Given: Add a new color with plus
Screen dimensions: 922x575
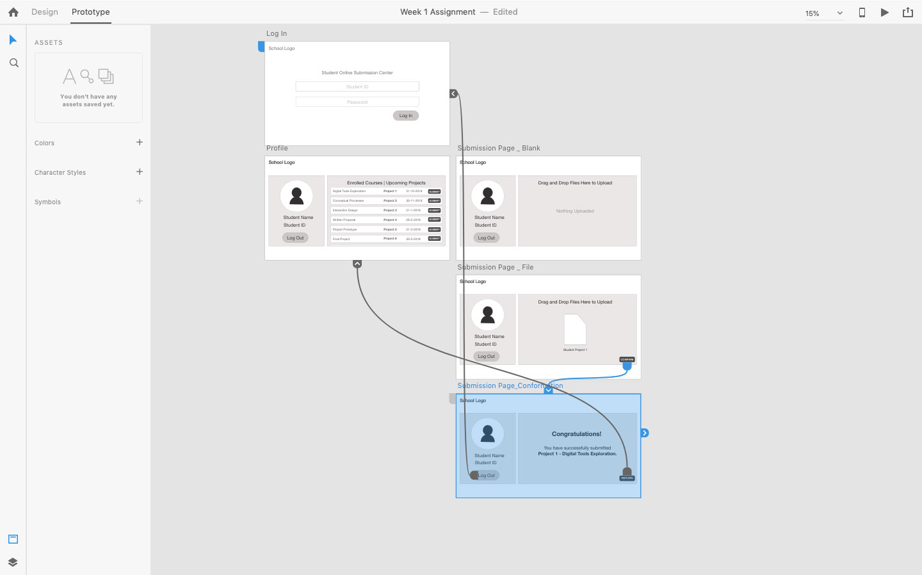Looking at the screenshot, I should [x=140, y=142].
